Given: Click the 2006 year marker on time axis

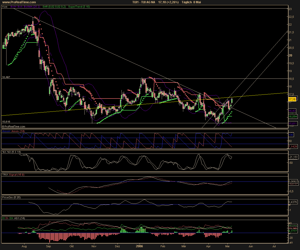Looking at the screenshot, I should point(139,246).
